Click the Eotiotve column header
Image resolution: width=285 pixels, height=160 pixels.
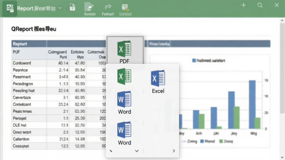click(x=77, y=54)
